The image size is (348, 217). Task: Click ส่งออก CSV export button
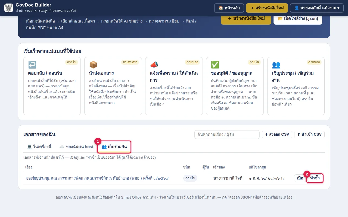coord(277,135)
